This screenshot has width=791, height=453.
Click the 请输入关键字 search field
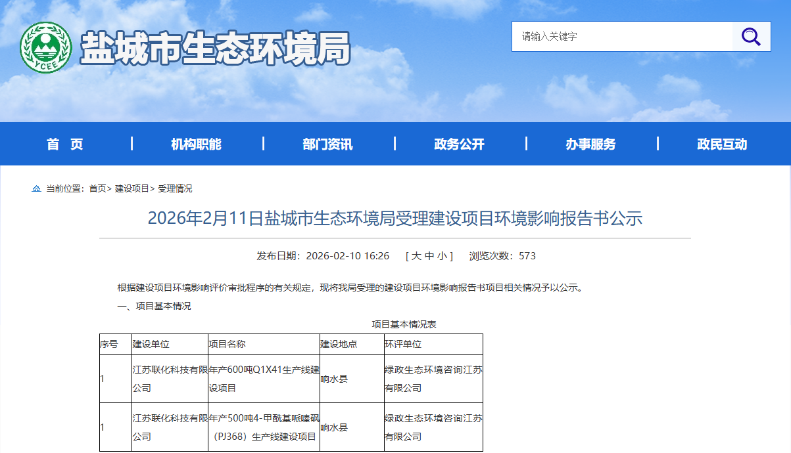pos(621,37)
